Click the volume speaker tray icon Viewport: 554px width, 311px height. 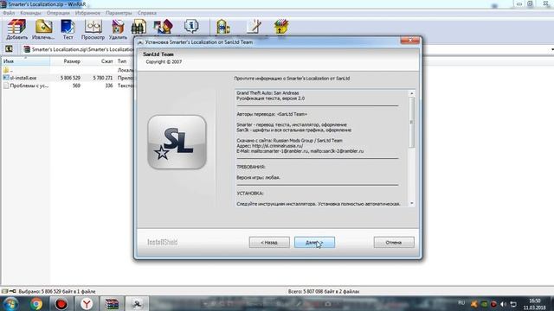tap(503, 304)
